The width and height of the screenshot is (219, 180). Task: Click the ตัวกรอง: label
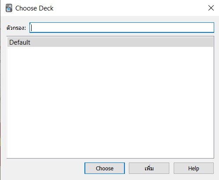click(x=16, y=28)
